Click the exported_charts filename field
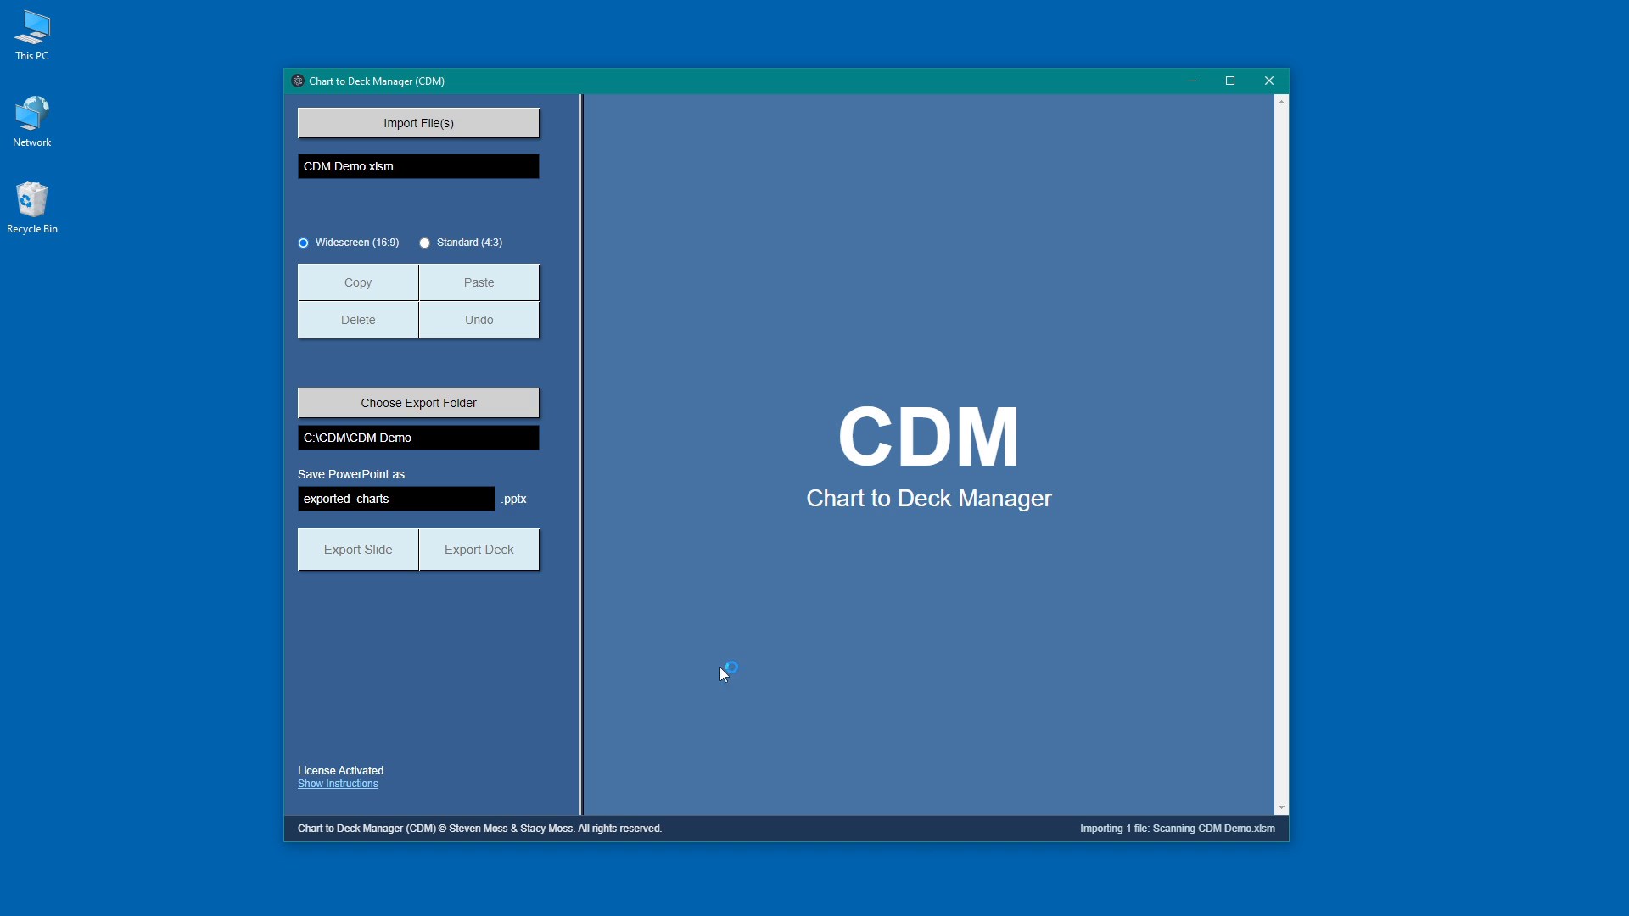Screen dimensions: 1629x916 pos(396,499)
